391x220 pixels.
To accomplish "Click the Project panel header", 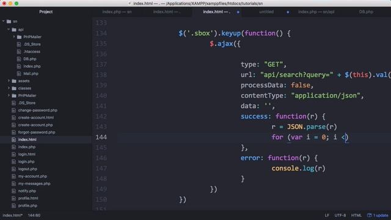I will pyautogui.click(x=46, y=12).
